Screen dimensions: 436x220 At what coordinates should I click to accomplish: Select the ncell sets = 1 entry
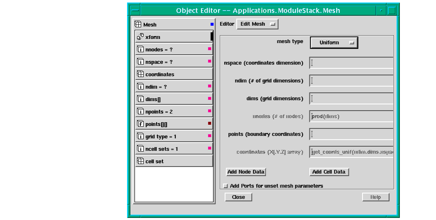[174, 149]
